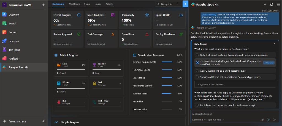Click the plus icon next to RequisitionFlowV1
282x126 pixels.
pyautogui.click(x=44, y=5)
